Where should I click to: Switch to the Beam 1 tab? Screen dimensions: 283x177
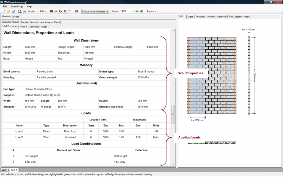[x=5, y=170]
